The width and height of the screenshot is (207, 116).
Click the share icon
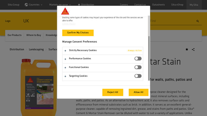193,49
